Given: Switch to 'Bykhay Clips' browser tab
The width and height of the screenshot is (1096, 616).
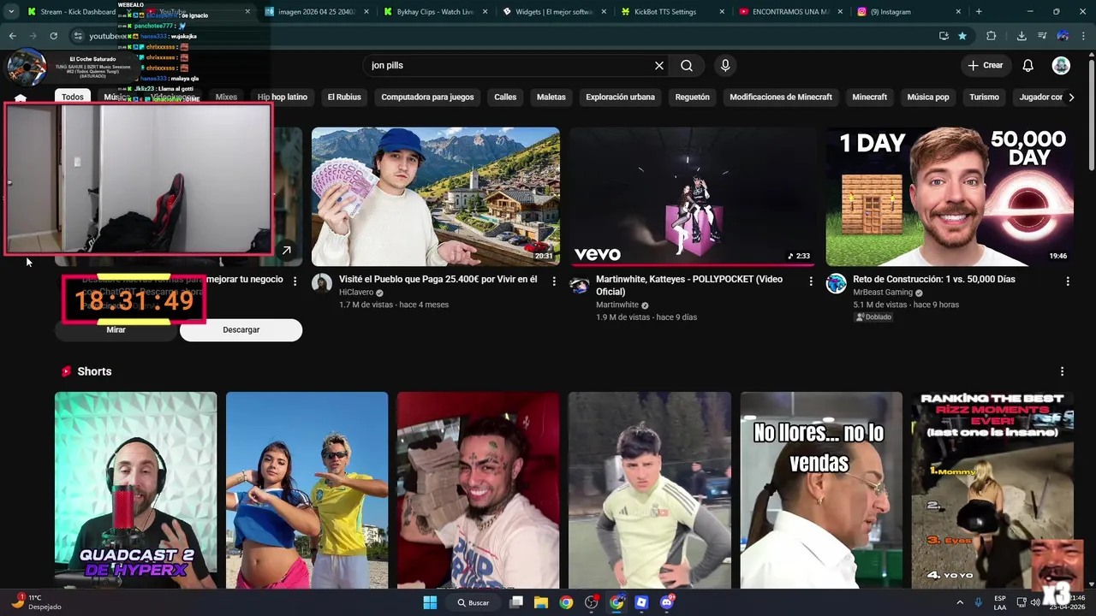Looking at the screenshot, I should (x=436, y=12).
